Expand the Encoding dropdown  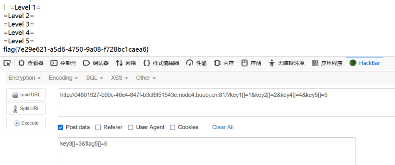(63, 78)
